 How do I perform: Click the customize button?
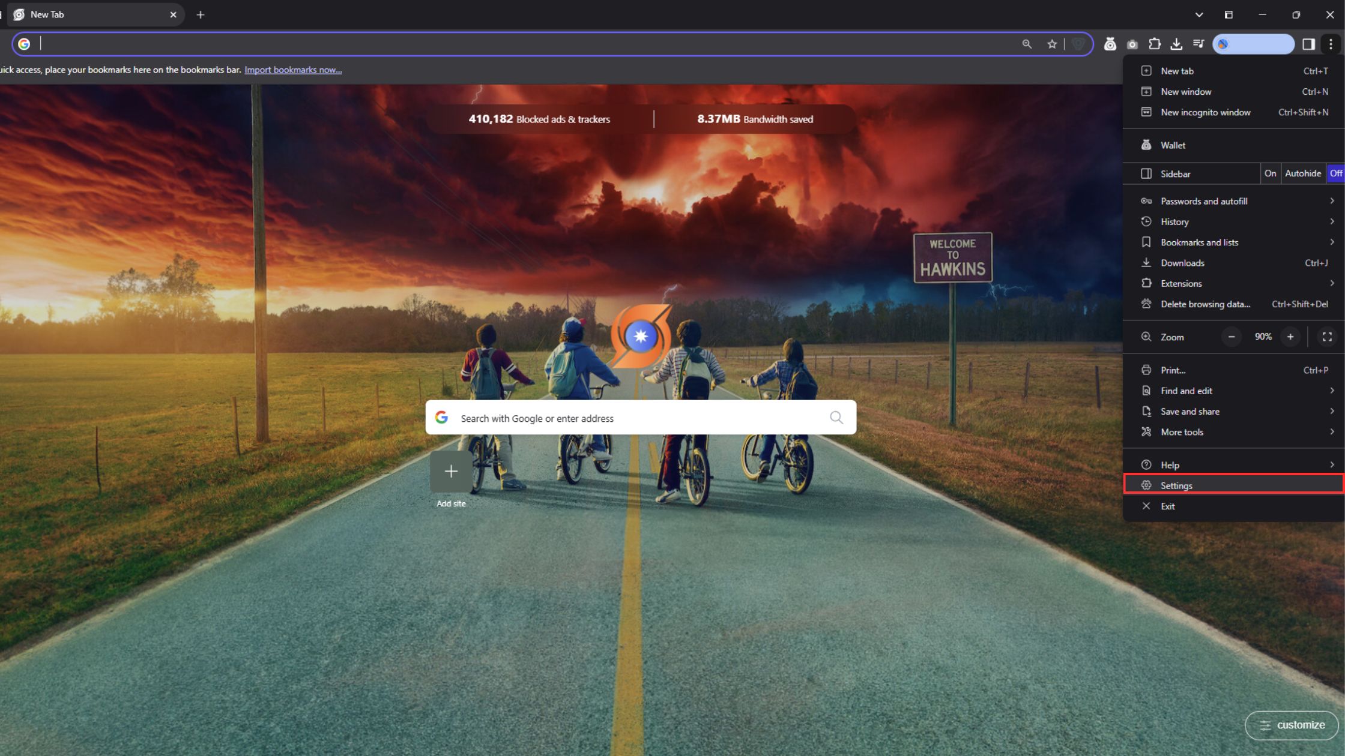[x=1292, y=725]
